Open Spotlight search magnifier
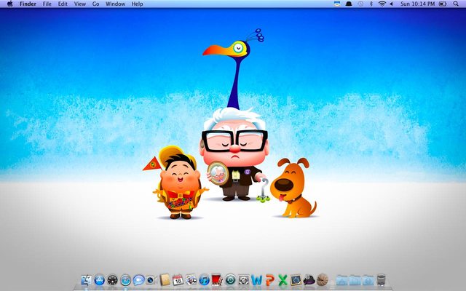 [456, 4]
